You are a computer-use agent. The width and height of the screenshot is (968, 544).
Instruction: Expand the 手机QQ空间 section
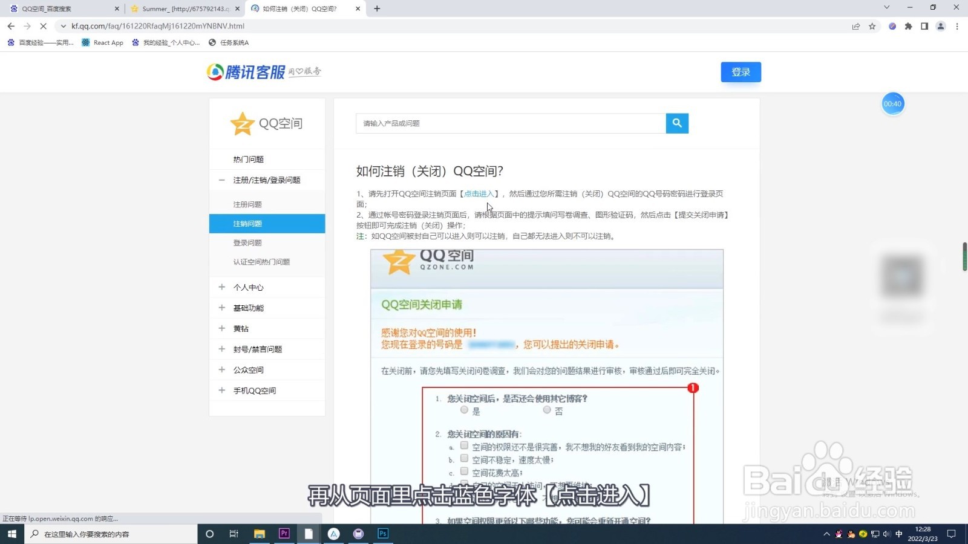click(221, 390)
